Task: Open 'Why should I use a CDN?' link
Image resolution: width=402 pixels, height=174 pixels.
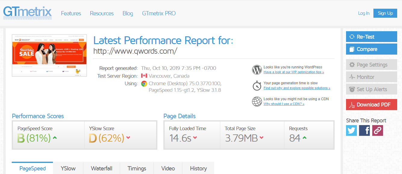Action: coord(284,104)
